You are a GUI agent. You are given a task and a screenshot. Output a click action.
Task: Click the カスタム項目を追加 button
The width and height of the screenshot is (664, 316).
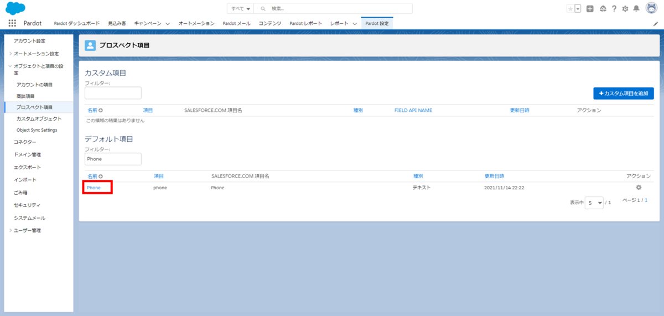[624, 94]
